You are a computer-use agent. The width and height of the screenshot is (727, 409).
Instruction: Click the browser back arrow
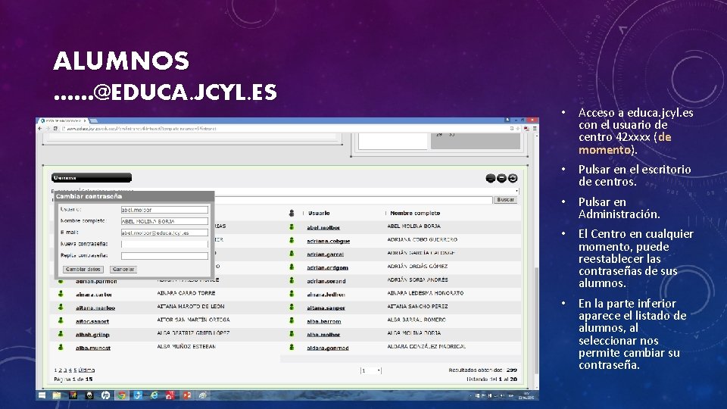point(40,129)
